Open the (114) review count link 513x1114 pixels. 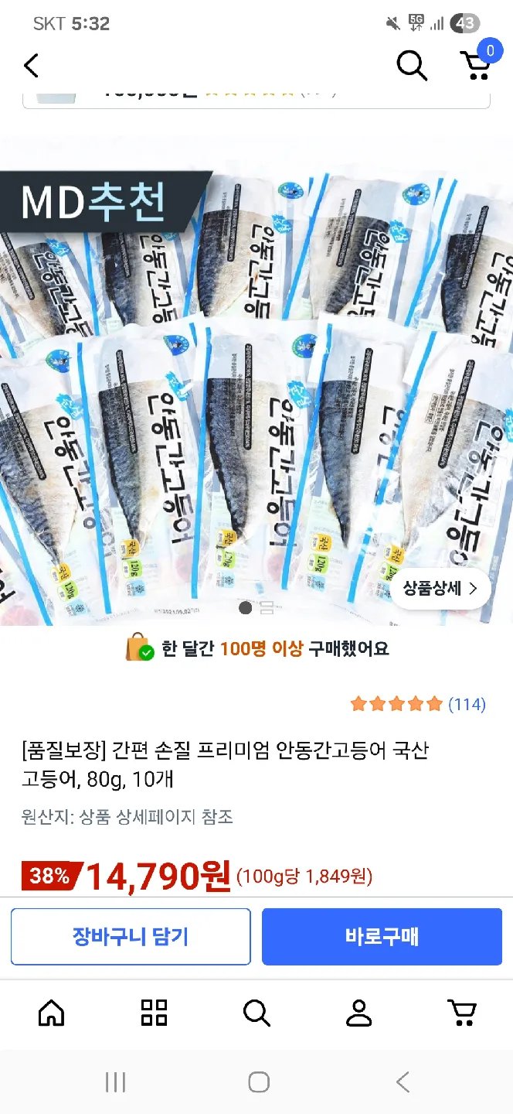pos(467,704)
